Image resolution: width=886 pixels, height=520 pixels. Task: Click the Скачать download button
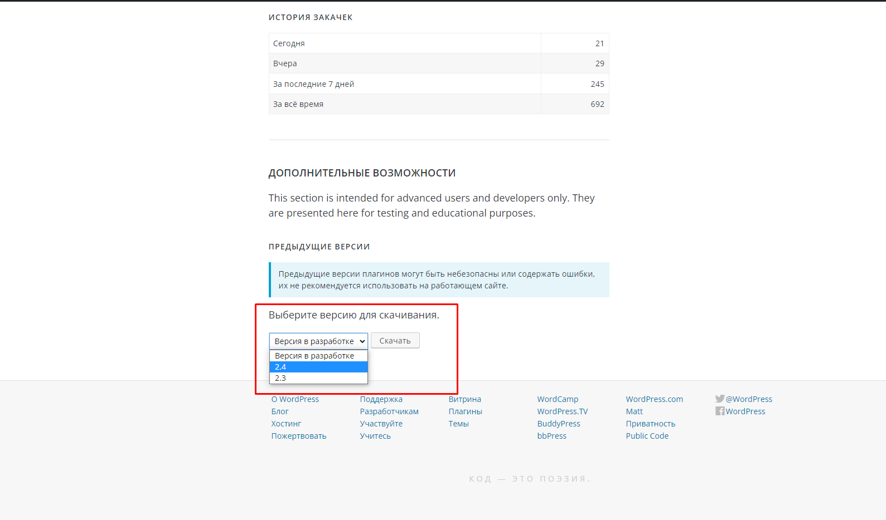coord(395,341)
